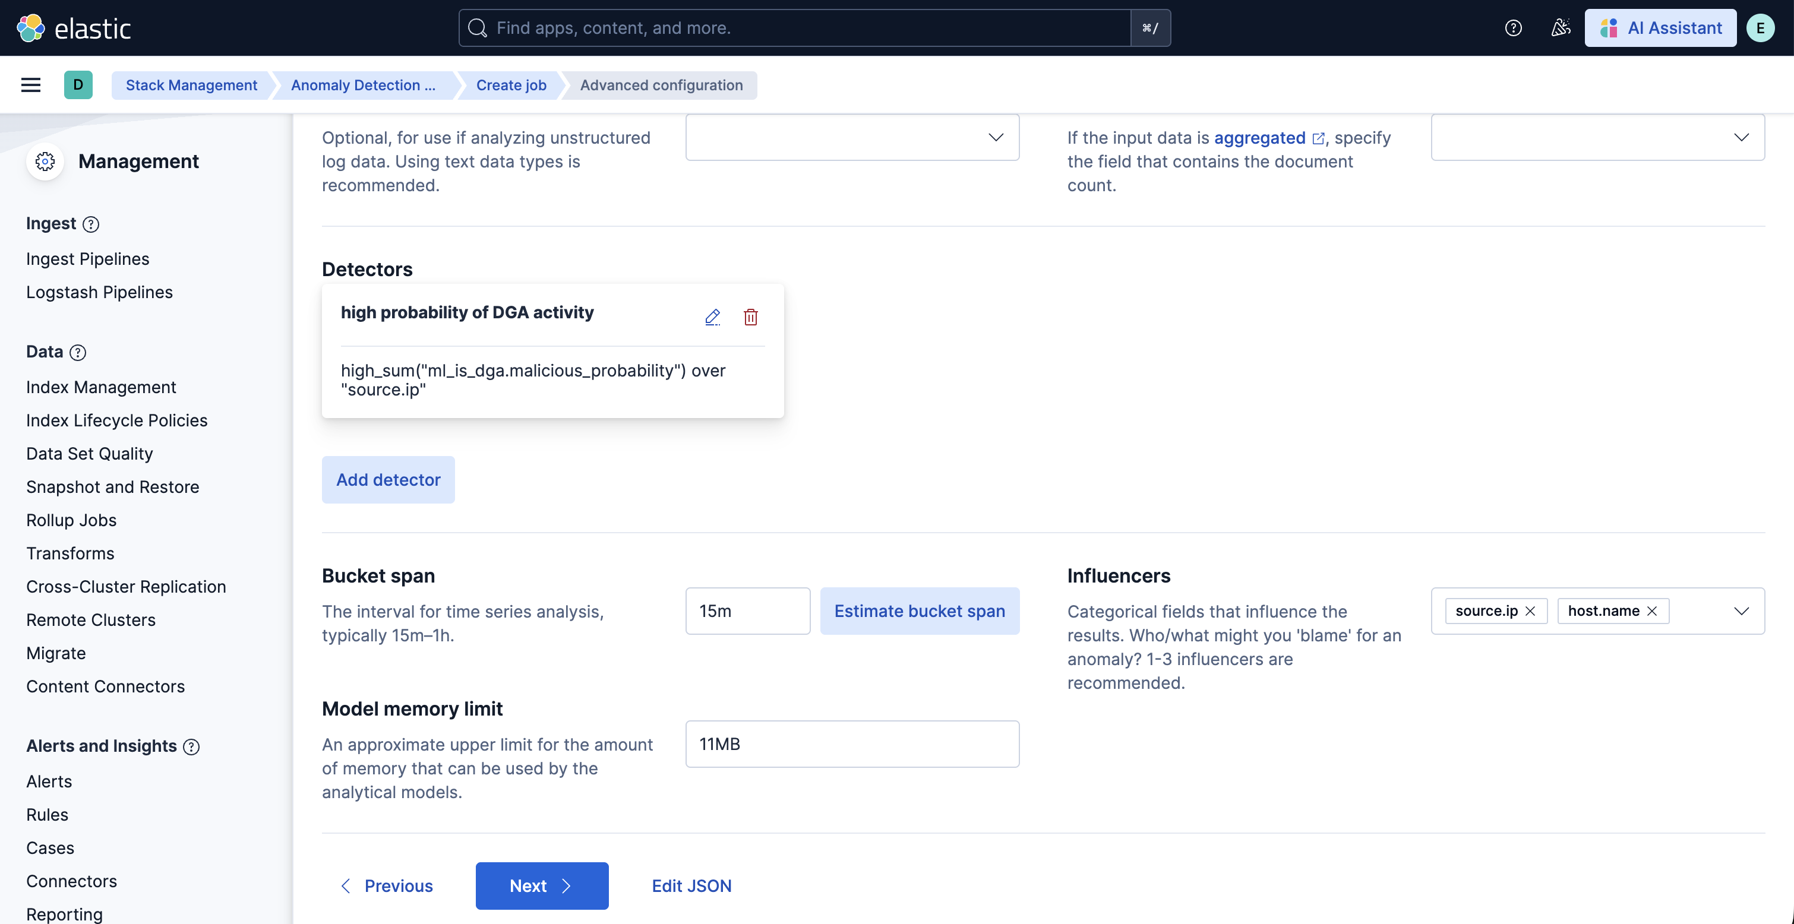Open your user profile avatar
The width and height of the screenshot is (1794, 924).
pyautogui.click(x=1761, y=28)
